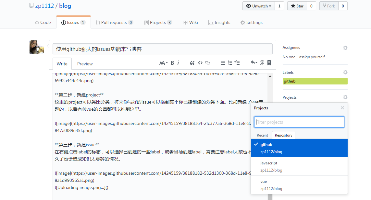This screenshot has height=200, width=371.
Task: Insert a task list
Action: point(237,63)
